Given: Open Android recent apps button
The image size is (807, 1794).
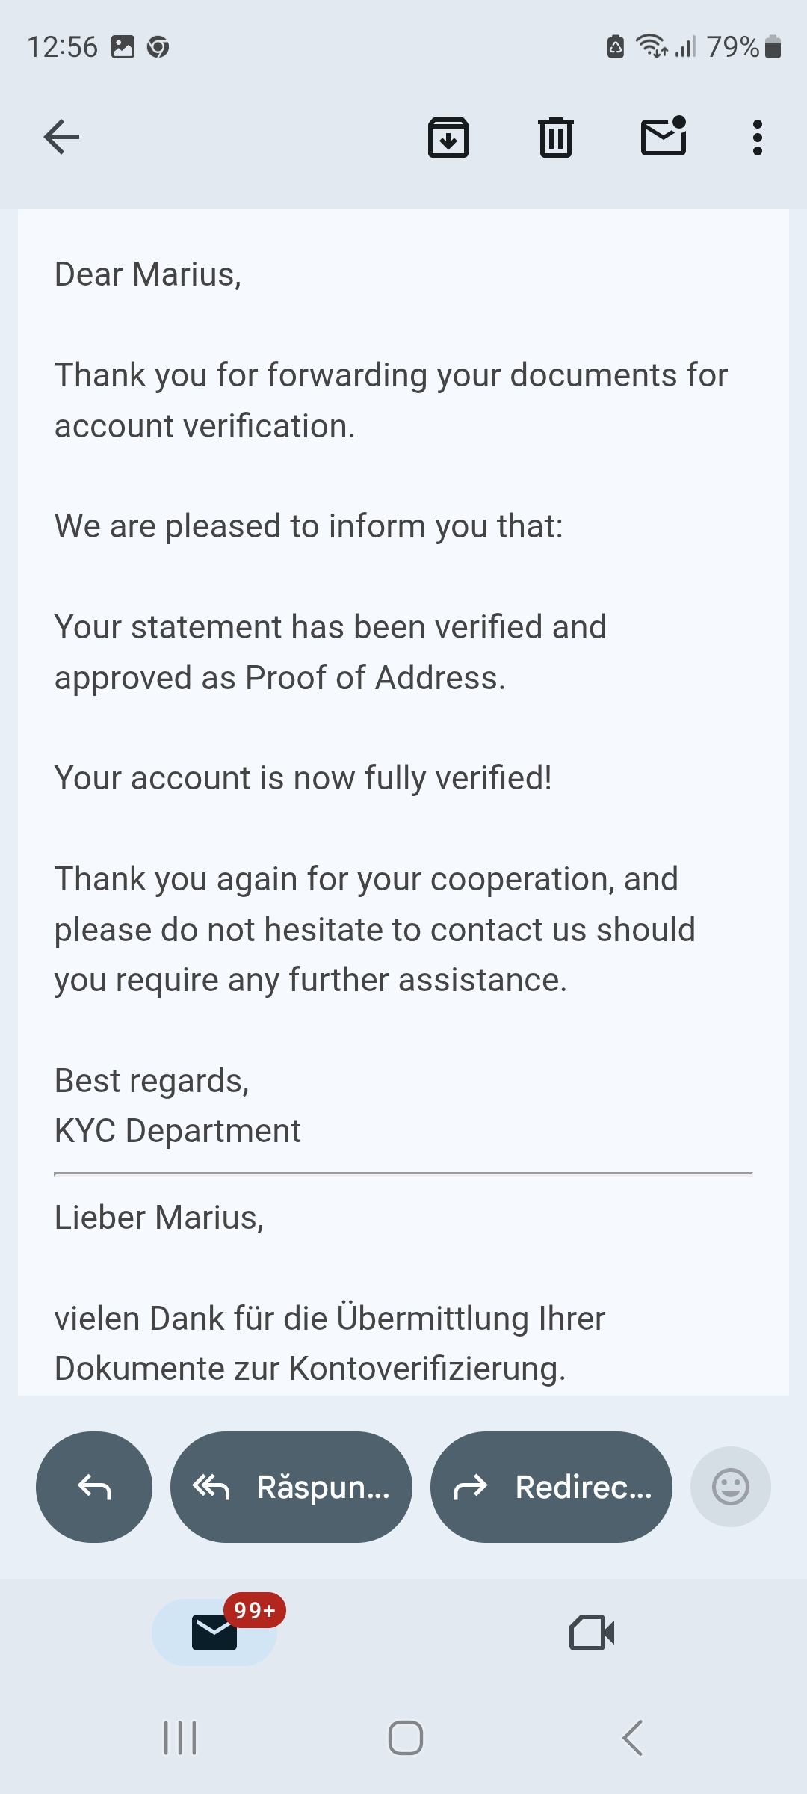Looking at the screenshot, I should 180,1738.
